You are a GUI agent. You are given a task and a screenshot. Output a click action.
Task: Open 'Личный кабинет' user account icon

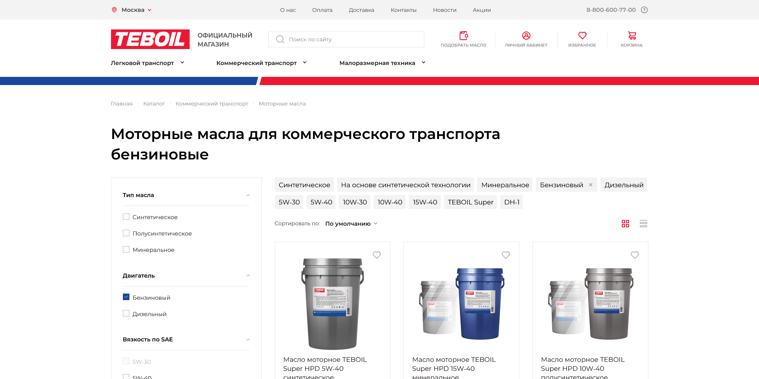point(526,36)
